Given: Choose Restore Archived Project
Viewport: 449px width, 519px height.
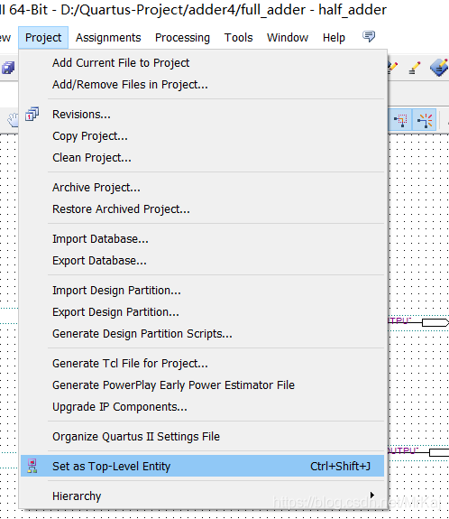Looking at the screenshot, I should tap(202, 209).
